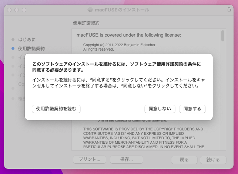Image resolution: width=238 pixels, height=174 pixels.
Task: Select the 使用許諾契約 step label in the sidebar
Action: 31,48
